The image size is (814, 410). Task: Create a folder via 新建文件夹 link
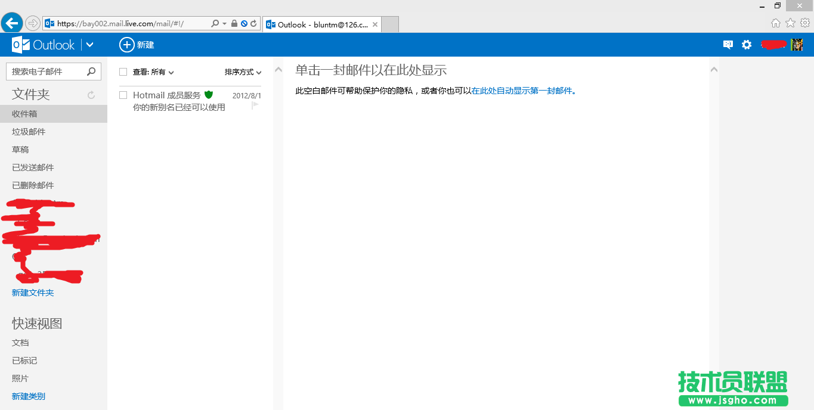(x=32, y=293)
